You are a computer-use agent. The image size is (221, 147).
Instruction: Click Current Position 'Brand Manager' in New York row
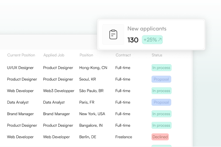(x=20, y=114)
